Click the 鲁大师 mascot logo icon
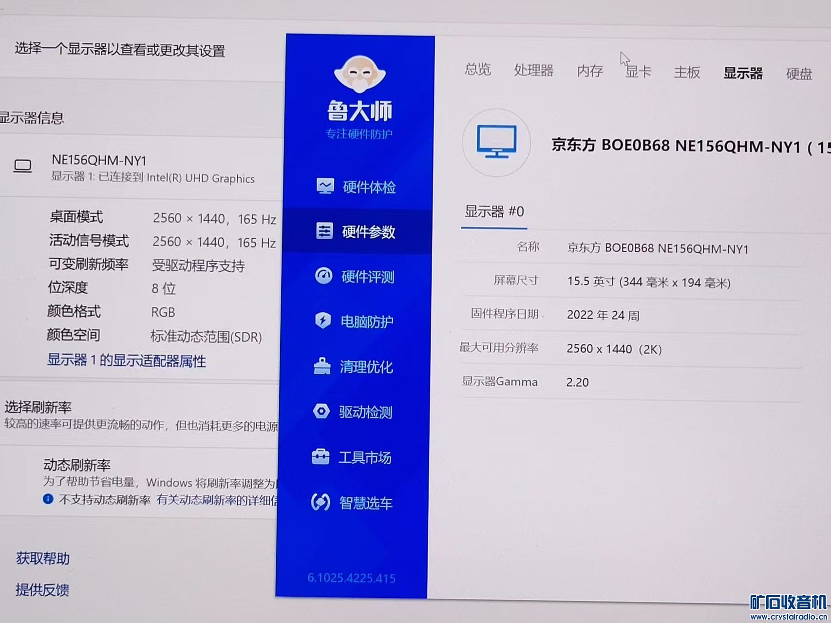 coord(360,74)
